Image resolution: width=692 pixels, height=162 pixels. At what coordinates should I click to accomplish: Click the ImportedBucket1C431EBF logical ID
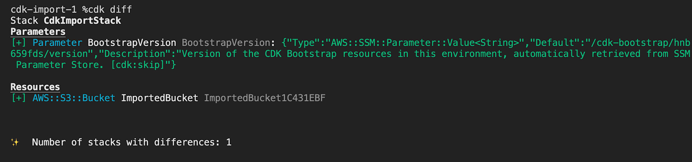(x=265, y=98)
